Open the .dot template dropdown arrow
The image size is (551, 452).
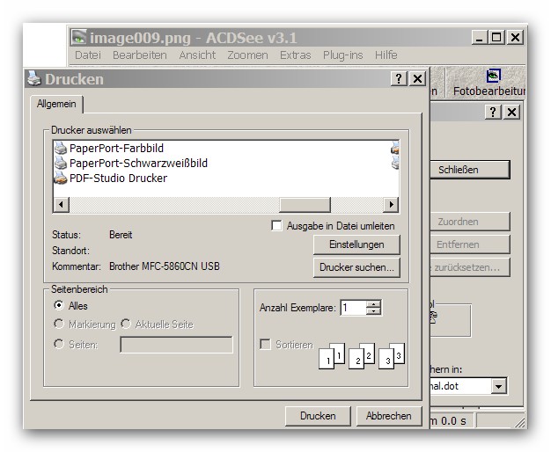tap(498, 386)
